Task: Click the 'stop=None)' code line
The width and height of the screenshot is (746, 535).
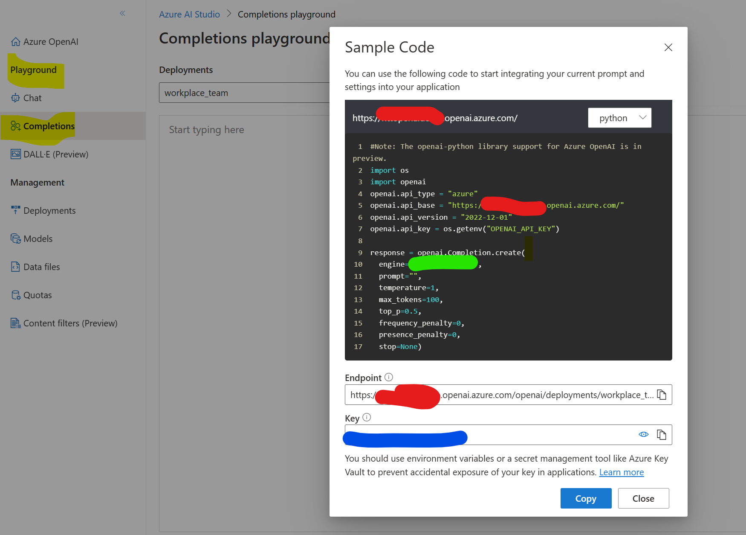Action: coord(400,346)
